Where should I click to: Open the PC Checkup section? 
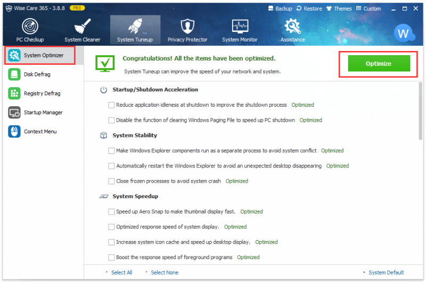click(30, 30)
